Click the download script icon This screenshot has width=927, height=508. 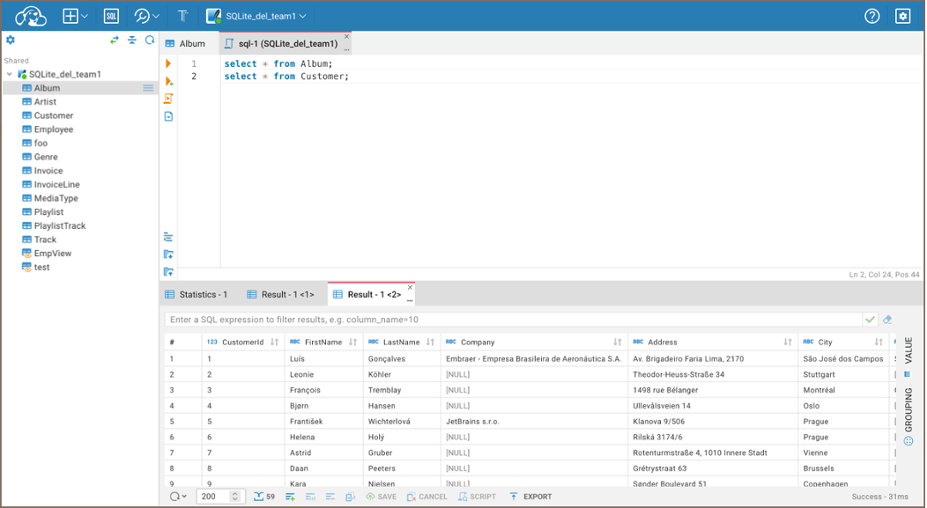click(168, 254)
